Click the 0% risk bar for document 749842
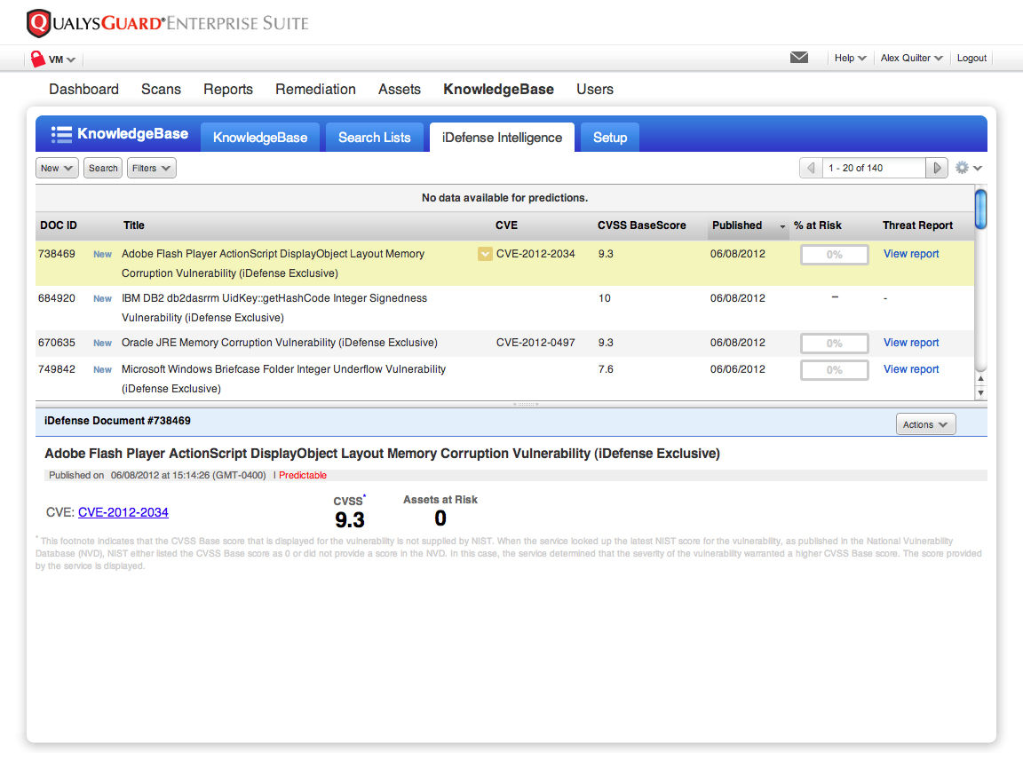This screenshot has height=767, width=1023. pos(835,370)
